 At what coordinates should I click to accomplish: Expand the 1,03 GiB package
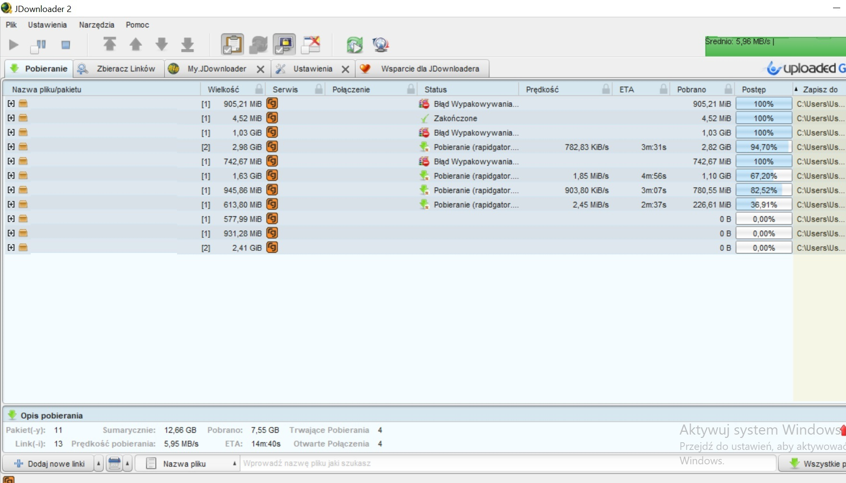[11, 132]
